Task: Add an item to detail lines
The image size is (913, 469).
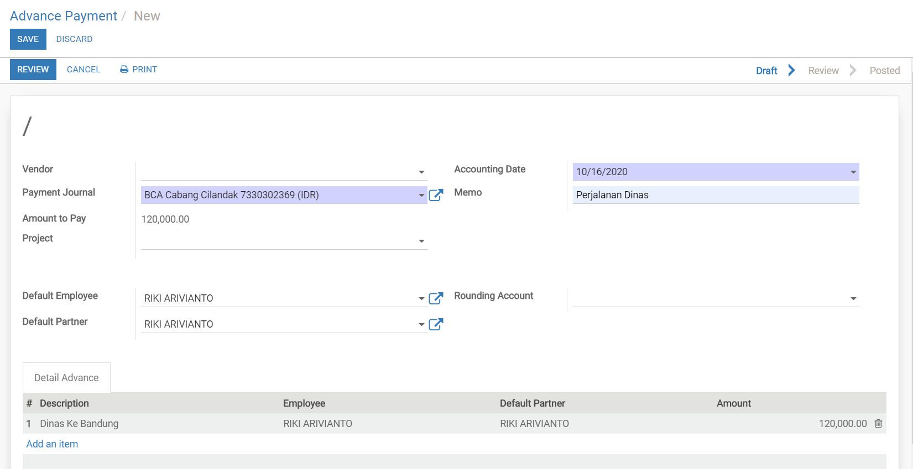Action: 52,444
